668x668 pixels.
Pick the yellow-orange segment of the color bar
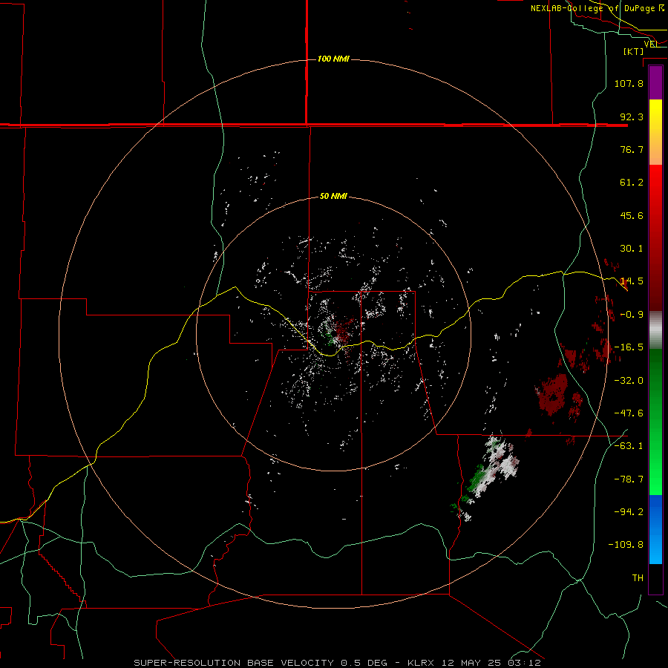[655, 132]
